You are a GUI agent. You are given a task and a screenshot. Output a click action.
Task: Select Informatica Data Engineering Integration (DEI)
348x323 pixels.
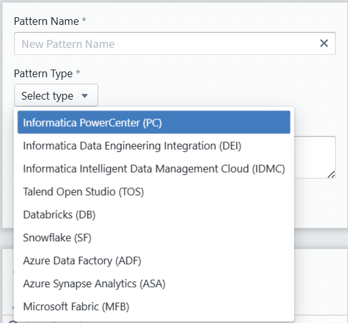[x=154, y=146]
